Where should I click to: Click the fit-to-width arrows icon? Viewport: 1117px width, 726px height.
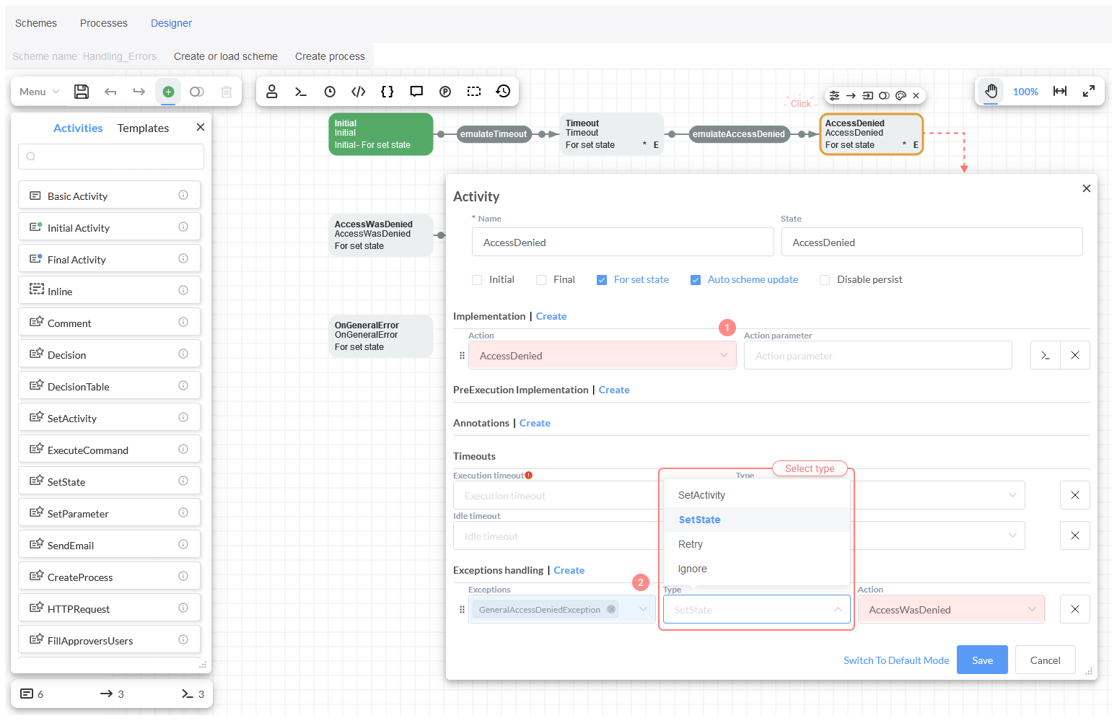tap(1060, 91)
